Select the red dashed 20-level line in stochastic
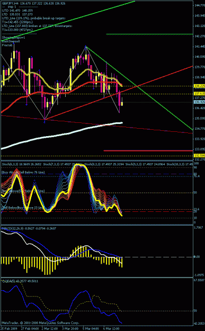Viewport: 205px width, 331px height. click(x=97, y=211)
